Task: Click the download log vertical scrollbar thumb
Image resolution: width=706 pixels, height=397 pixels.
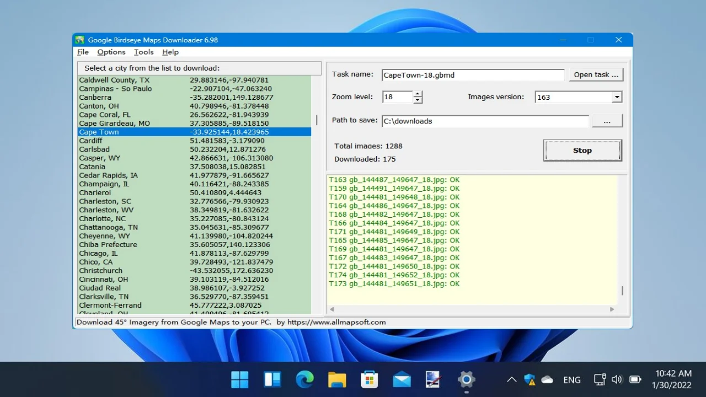Action: (x=623, y=291)
